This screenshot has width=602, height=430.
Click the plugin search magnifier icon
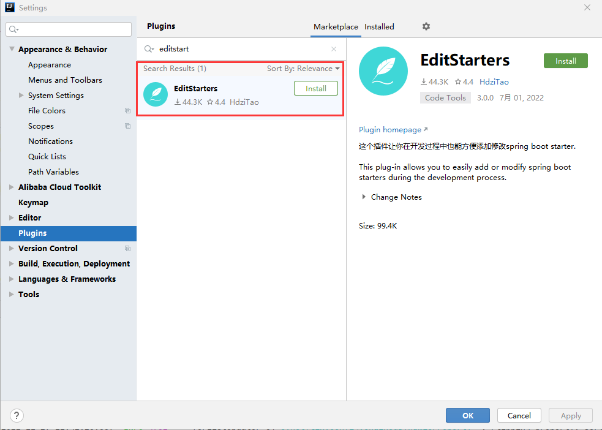pos(149,49)
